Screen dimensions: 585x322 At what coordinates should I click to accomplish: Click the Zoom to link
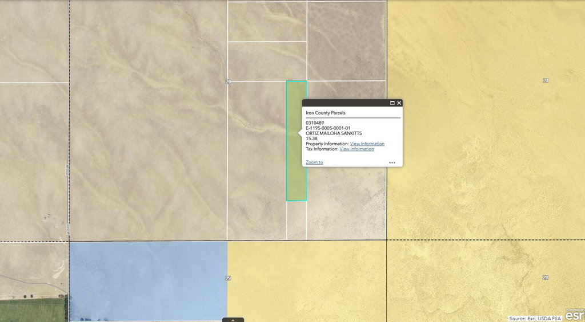click(314, 162)
